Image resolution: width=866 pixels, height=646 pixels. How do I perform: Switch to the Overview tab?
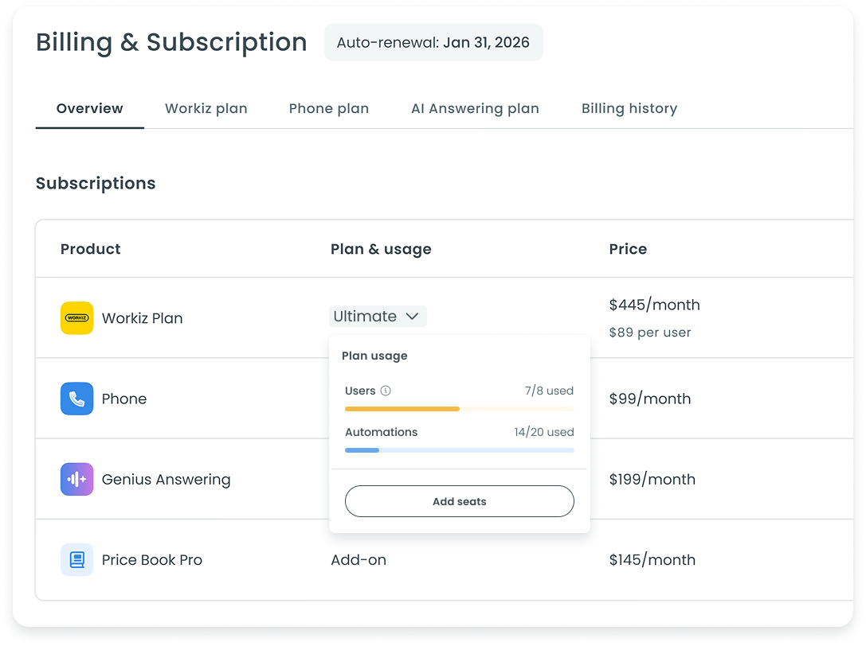tap(90, 109)
